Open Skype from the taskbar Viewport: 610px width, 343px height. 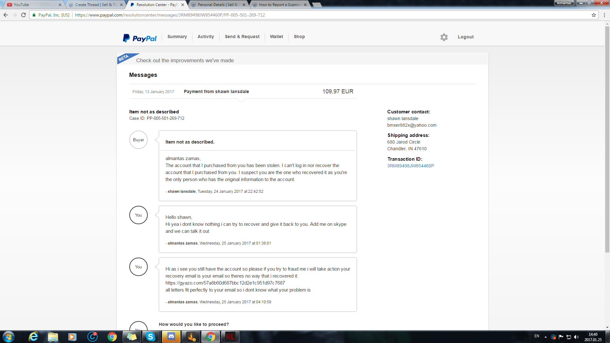tap(151, 337)
